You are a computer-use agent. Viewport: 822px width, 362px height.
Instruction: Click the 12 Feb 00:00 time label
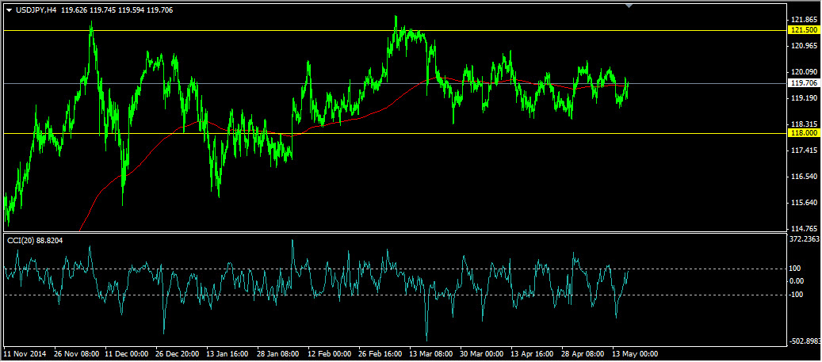tap(330, 353)
